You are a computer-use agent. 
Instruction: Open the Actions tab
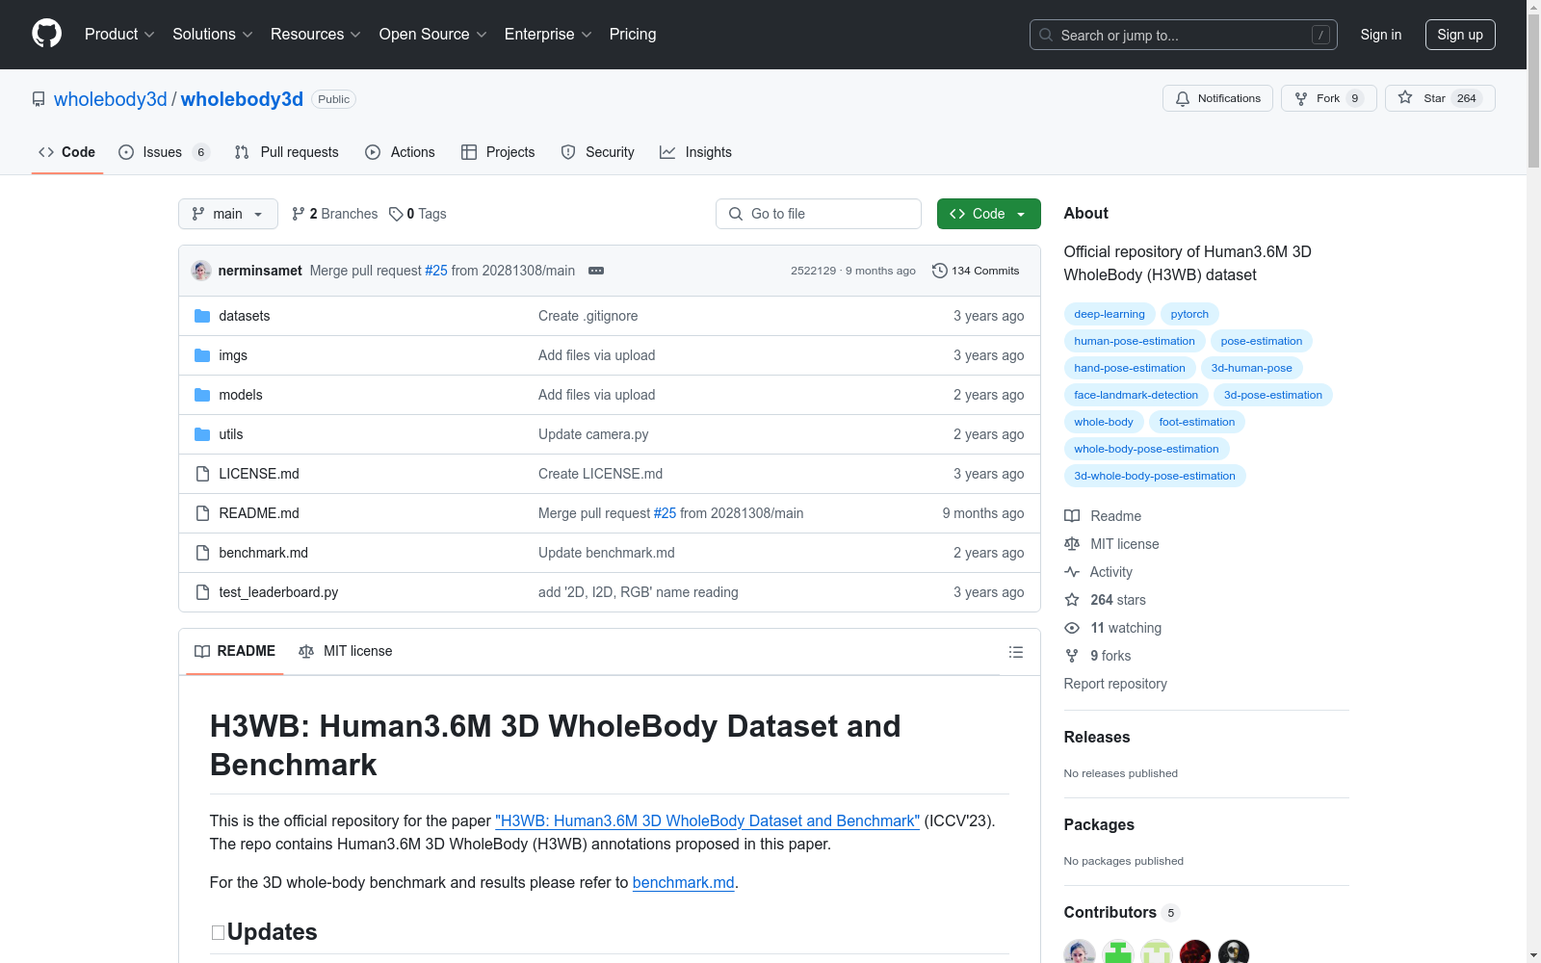(x=401, y=152)
